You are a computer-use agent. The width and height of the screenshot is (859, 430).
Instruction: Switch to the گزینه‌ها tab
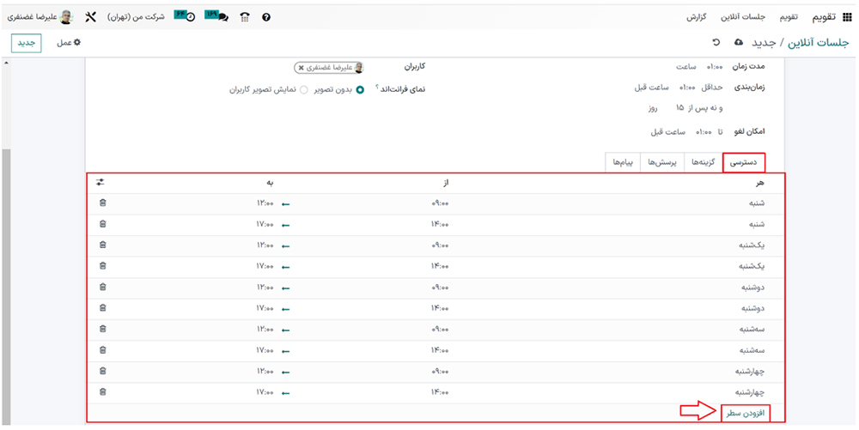pos(704,162)
